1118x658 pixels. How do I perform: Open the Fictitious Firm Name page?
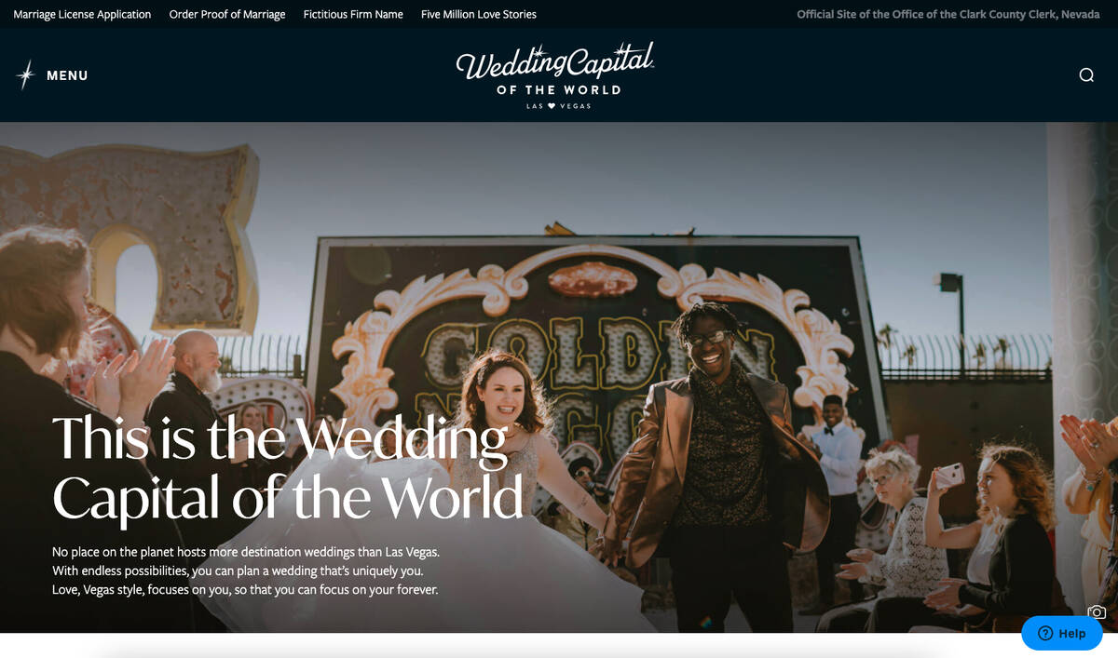tap(353, 14)
